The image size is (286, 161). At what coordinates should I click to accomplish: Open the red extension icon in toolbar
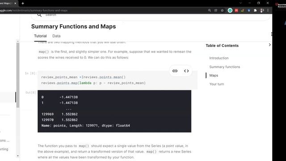(236, 10)
